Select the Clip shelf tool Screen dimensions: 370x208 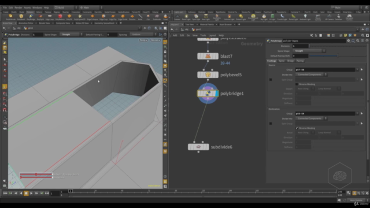(x=148, y=17)
